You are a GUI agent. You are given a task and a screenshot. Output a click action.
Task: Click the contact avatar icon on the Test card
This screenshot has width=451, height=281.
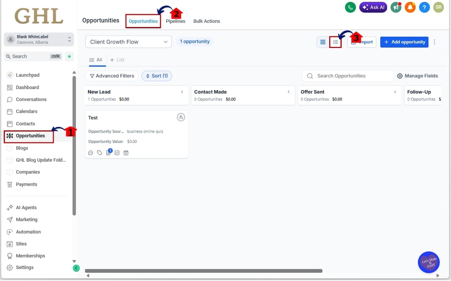(x=181, y=117)
